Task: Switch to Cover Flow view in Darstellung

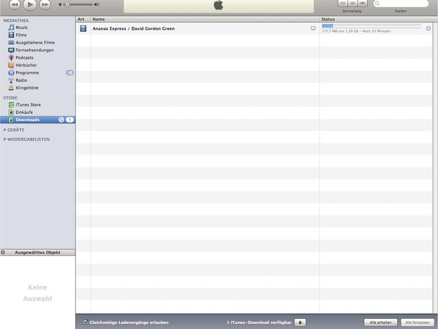Action: coord(362,3)
